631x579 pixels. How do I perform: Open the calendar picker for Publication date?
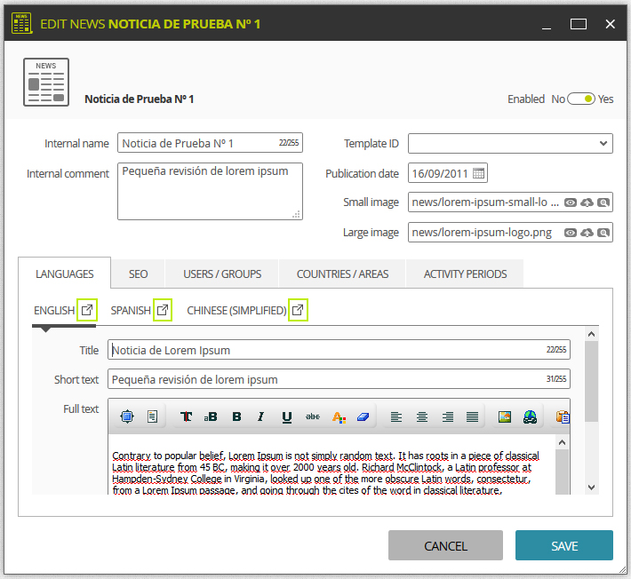coord(478,173)
